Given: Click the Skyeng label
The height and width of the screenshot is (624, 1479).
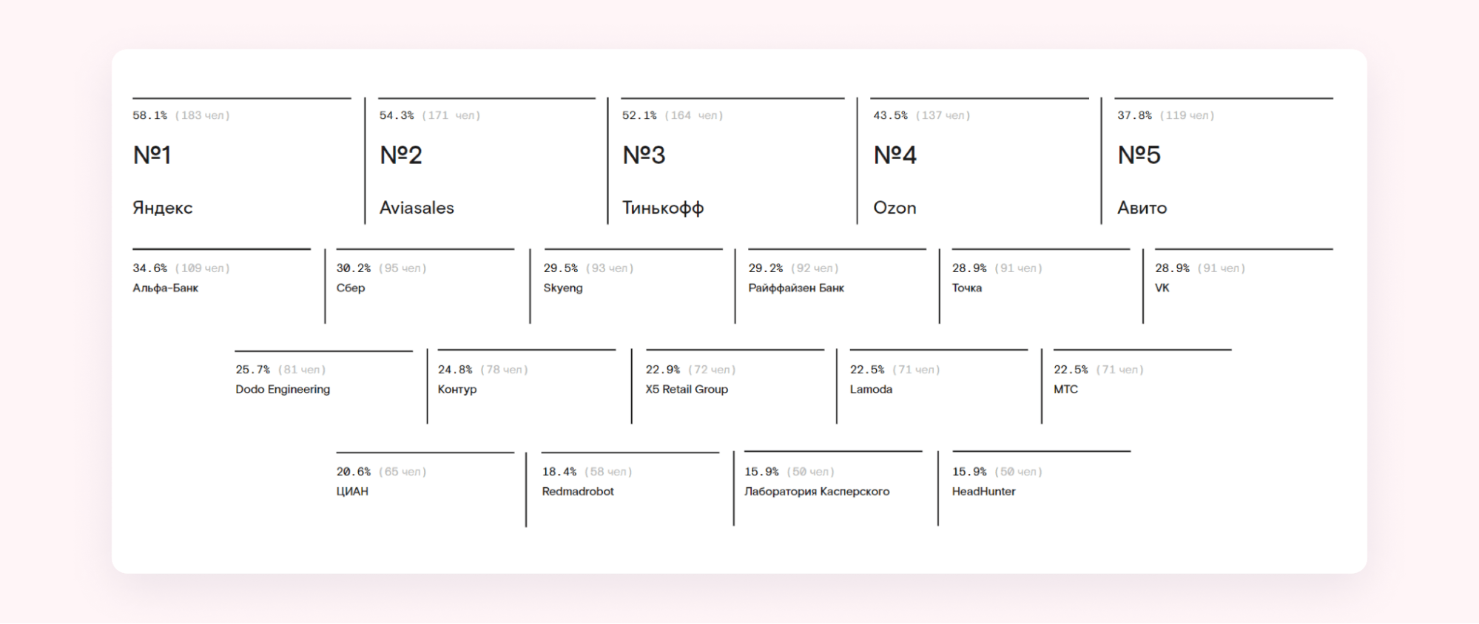Looking at the screenshot, I should coord(563,288).
